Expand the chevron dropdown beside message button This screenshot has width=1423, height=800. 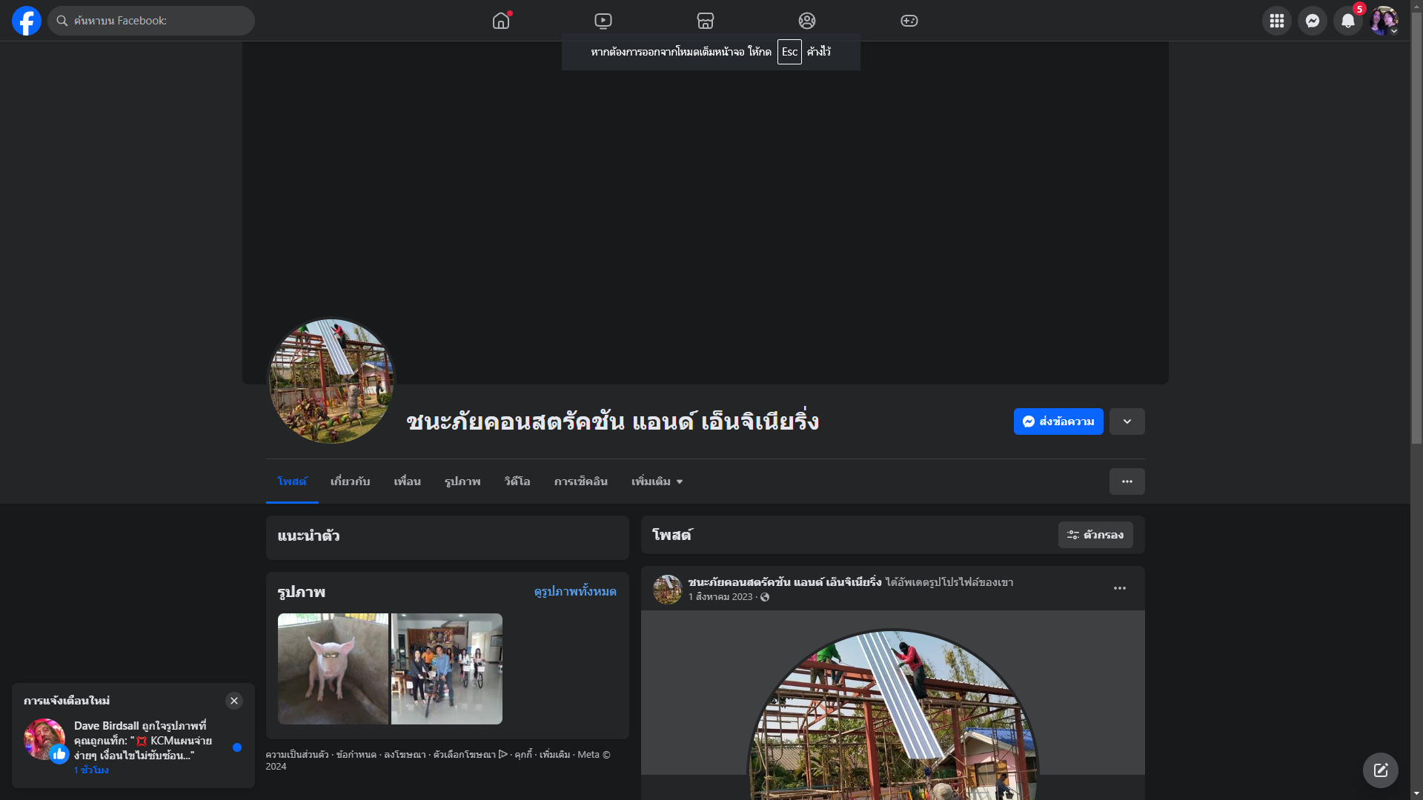(1127, 421)
